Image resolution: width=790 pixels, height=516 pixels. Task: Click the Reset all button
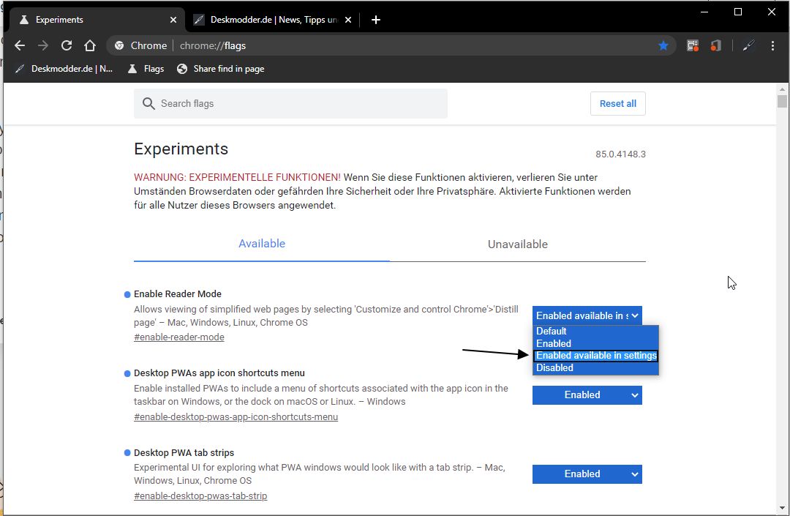617,103
